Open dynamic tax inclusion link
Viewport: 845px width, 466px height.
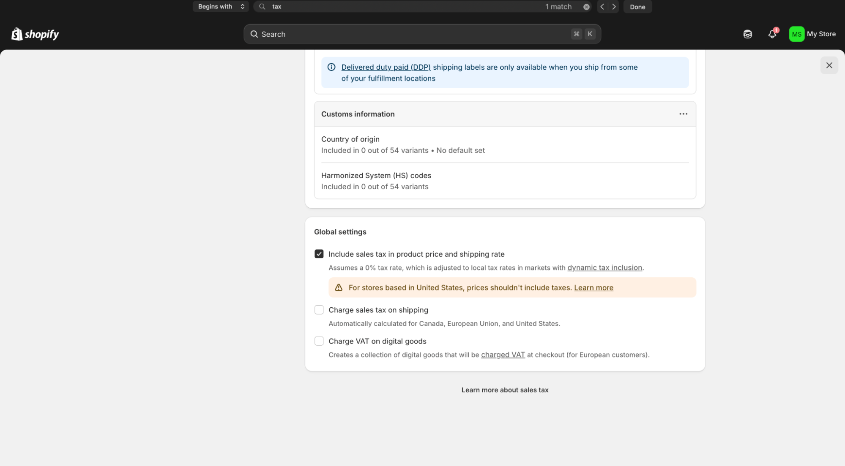(x=604, y=268)
